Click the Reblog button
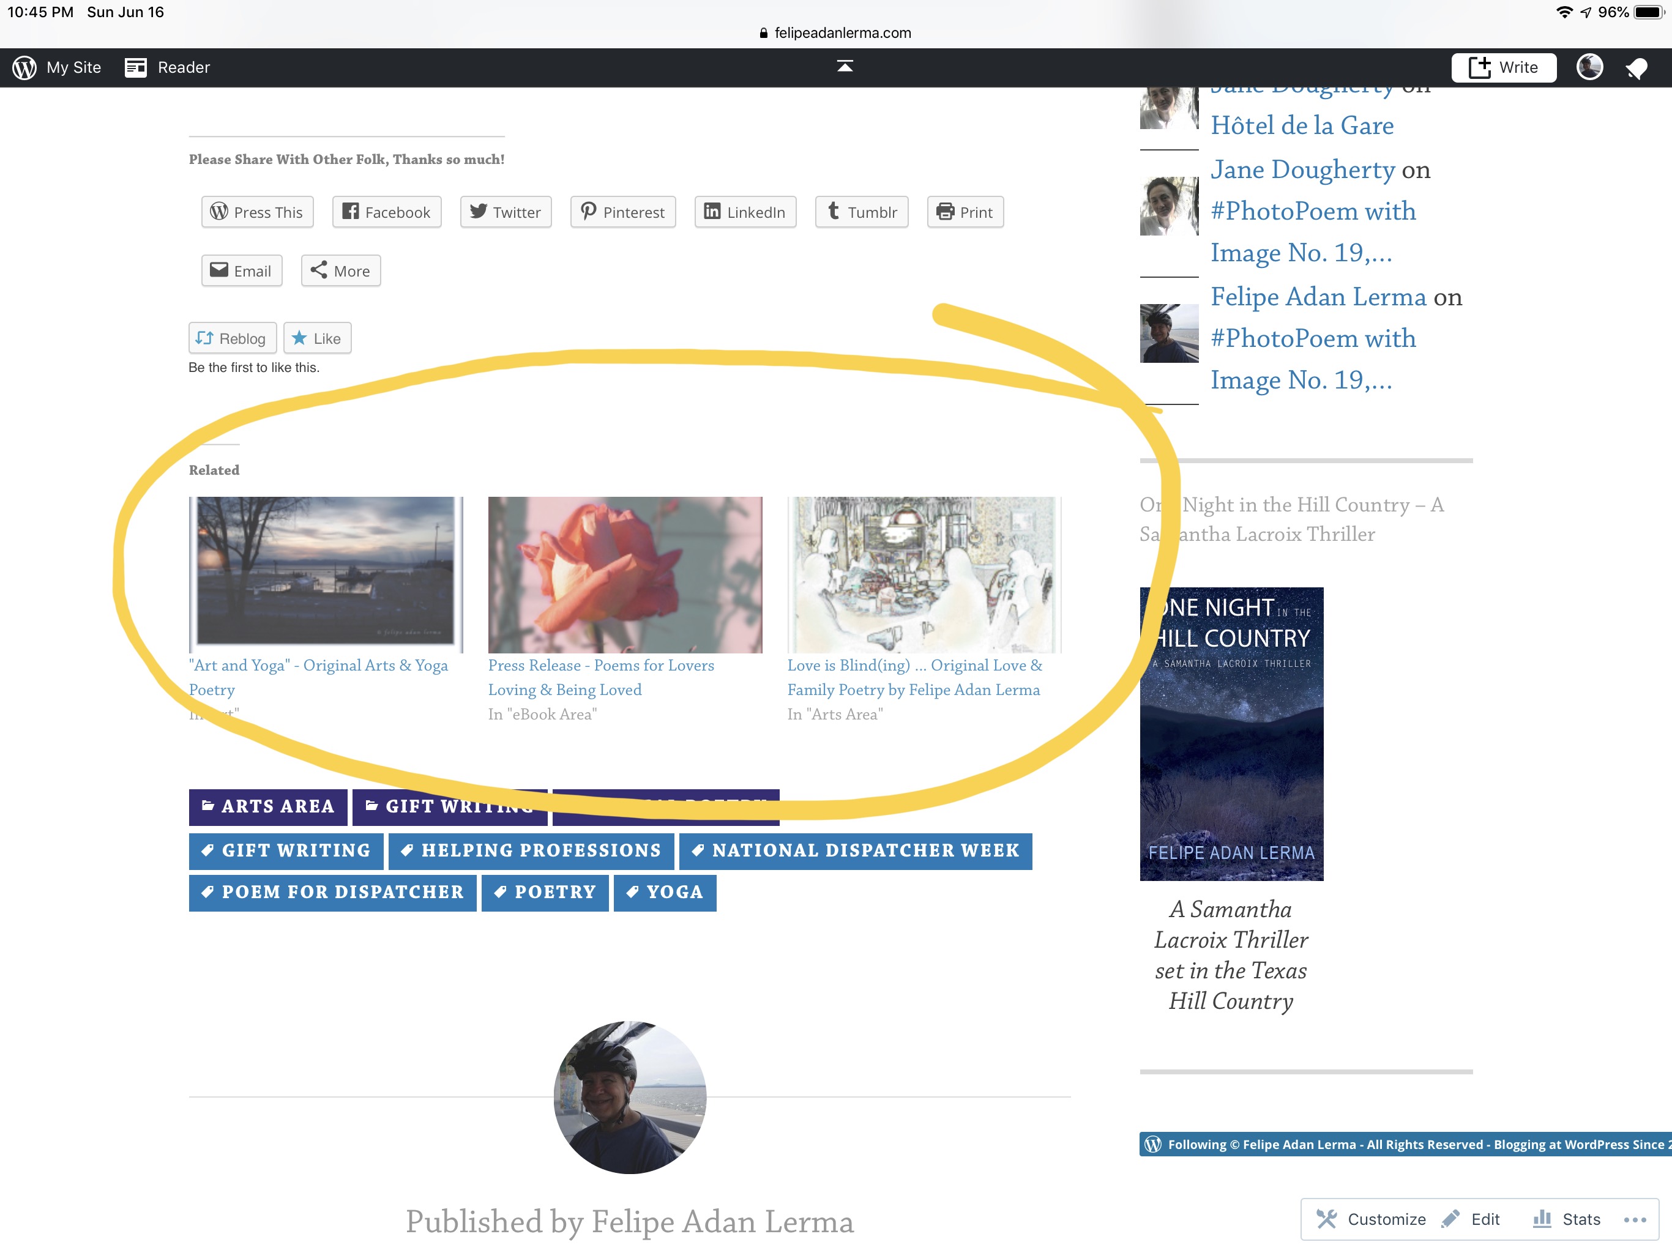This screenshot has width=1672, height=1253. 232,338
